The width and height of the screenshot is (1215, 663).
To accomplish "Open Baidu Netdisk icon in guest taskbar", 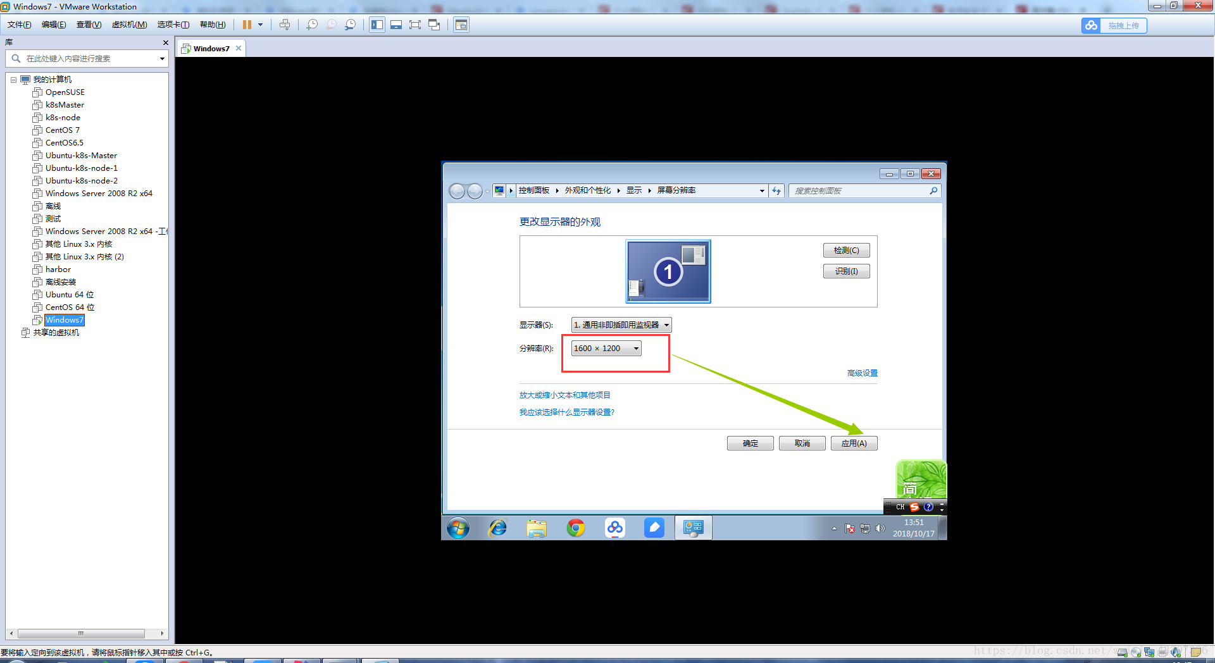I will click(x=615, y=528).
